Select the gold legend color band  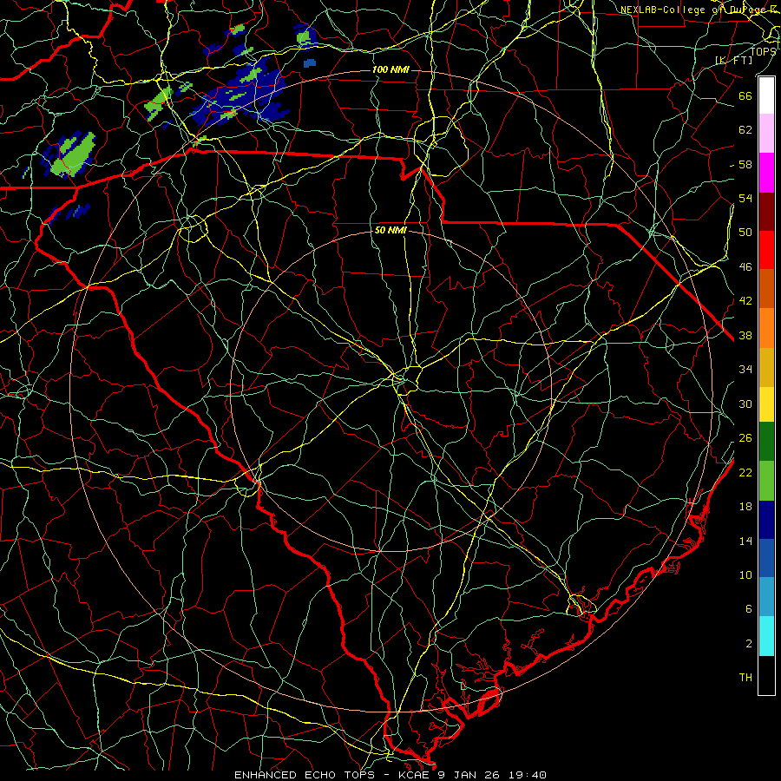pos(766,367)
